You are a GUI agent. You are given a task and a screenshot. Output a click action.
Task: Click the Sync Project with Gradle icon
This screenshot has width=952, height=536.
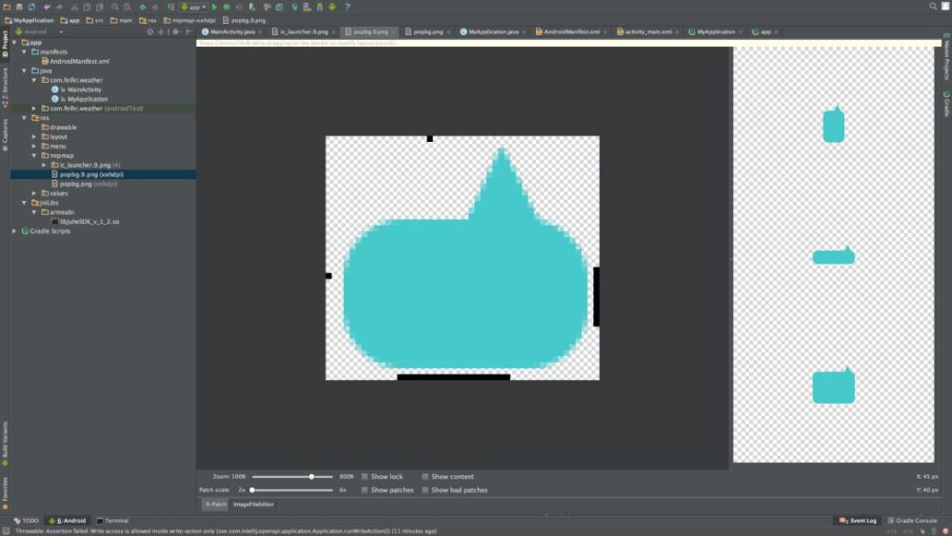[294, 7]
